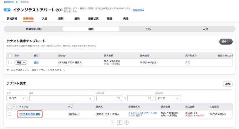Viewport: 239px width, 129px height.
Task: Select page 1 in pagination
Action: point(119,123)
